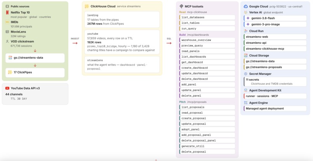Click the Cloud Storage icon
This screenshot has height=161, width=313.
click(x=245, y=55)
